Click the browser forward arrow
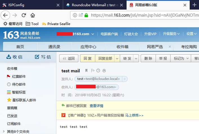The width and height of the screenshot is (199, 134). click(15, 15)
